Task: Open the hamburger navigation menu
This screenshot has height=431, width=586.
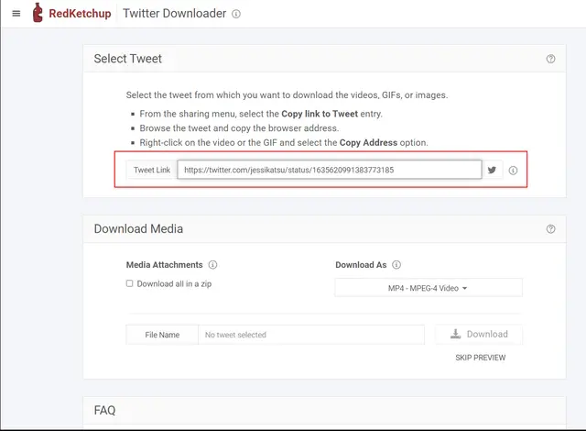Action: 16,14
